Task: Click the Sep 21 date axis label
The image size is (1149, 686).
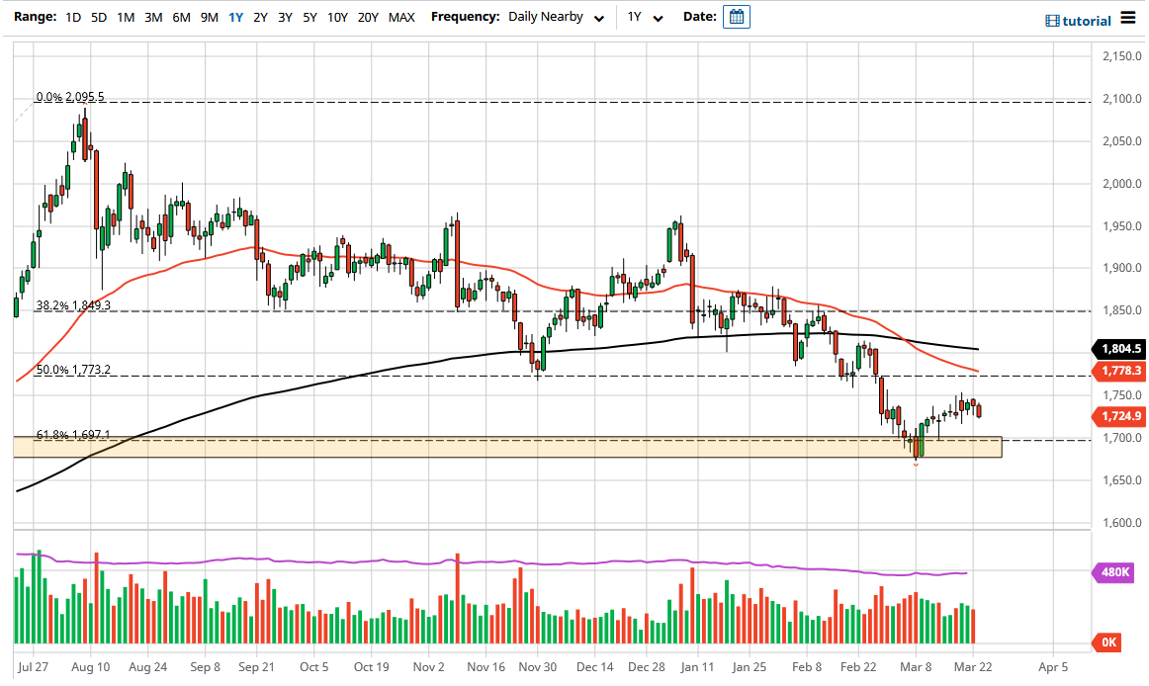Action: point(256,667)
